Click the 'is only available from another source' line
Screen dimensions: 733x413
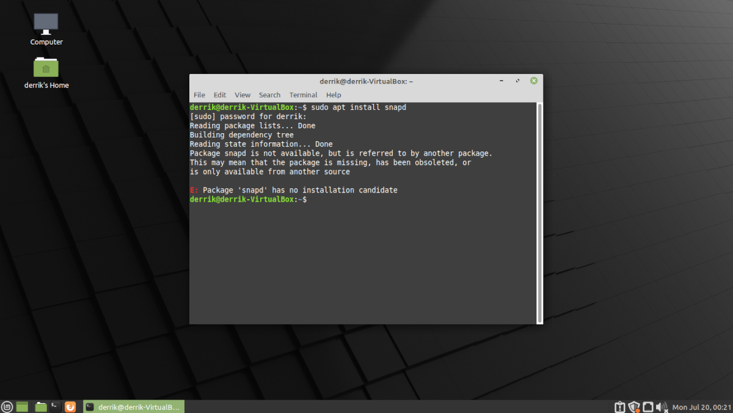pos(270,172)
